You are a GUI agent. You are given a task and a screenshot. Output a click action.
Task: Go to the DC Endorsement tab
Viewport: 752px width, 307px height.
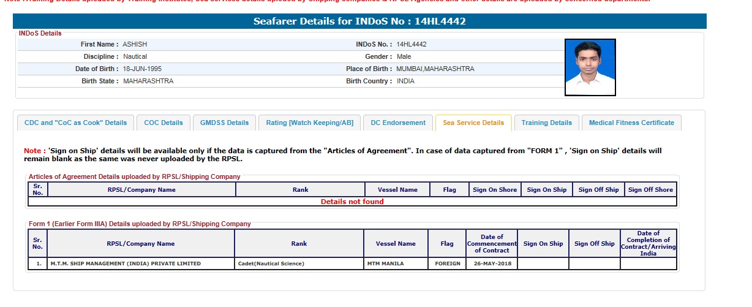click(x=398, y=123)
